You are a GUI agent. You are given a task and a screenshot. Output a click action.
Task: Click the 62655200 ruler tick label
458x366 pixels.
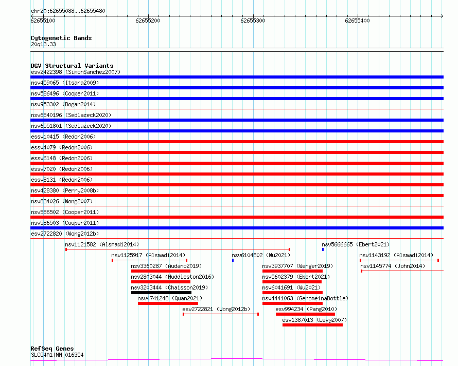[x=148, y=21]
